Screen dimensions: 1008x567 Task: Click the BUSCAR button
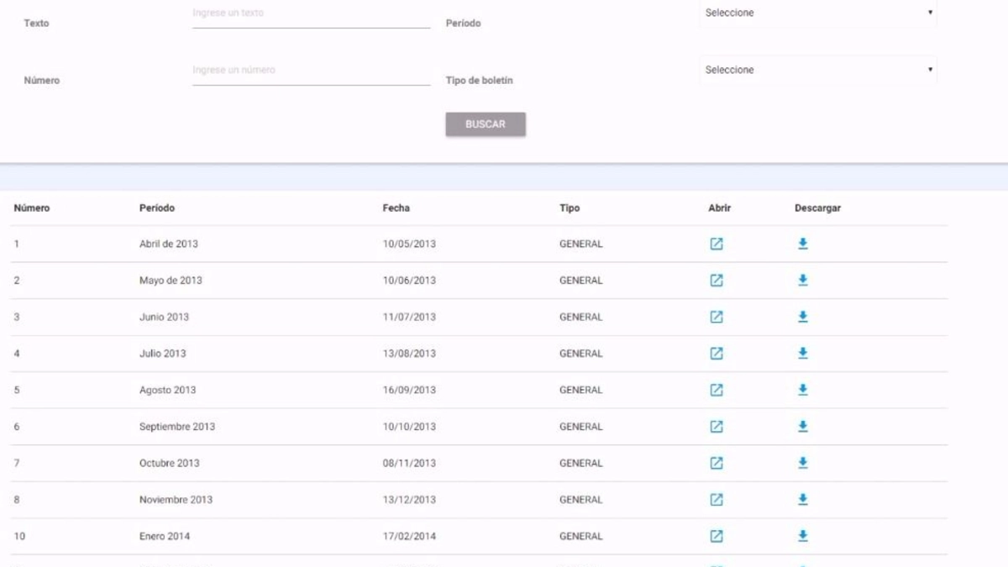point(486,124)
